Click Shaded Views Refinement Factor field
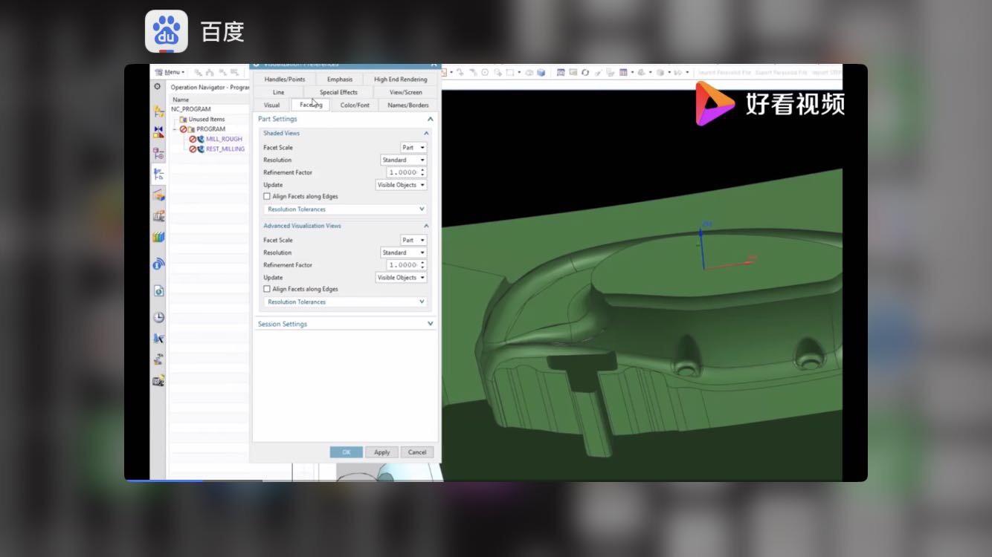 click(403, 172)
